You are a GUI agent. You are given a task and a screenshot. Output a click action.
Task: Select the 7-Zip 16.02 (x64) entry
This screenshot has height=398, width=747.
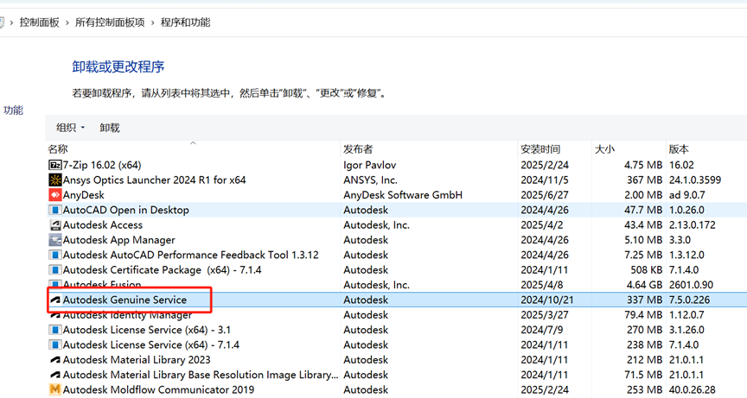pos(102,165)
